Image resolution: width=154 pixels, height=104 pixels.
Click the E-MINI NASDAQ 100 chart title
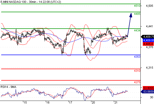pyautogui.click(x=31, y=2)
